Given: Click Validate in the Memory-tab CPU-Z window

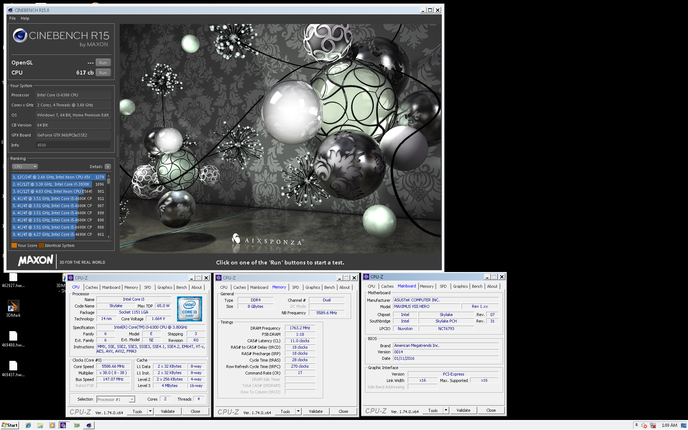Looking at the screenshot, I should tap(316, 411).
